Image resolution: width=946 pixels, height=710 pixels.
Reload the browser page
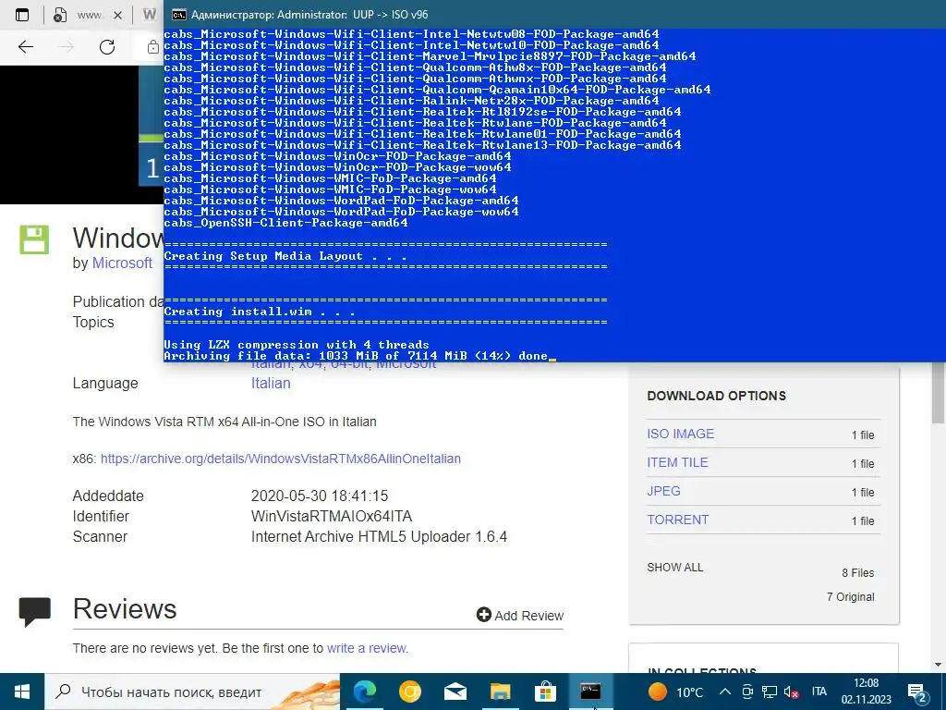(x=107, y=47)
